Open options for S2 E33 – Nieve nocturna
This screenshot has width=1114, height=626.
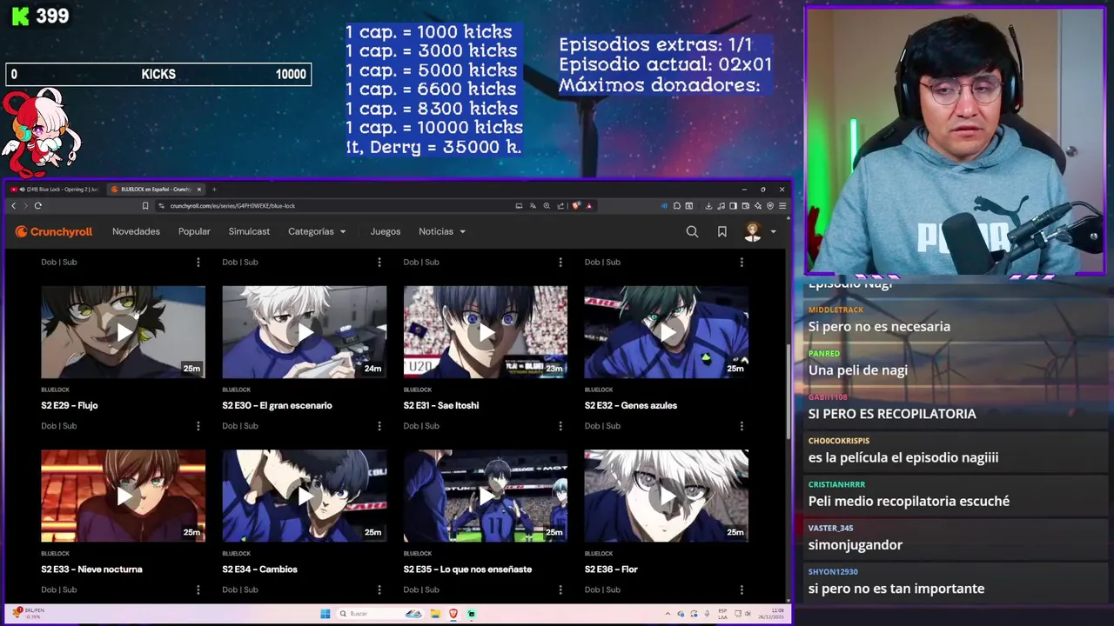coord(198,589)
